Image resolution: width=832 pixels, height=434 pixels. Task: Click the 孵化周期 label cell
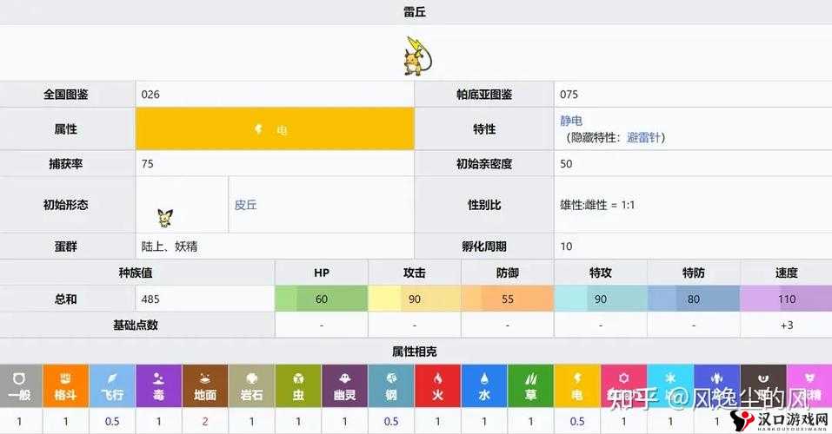coord(484,247)
